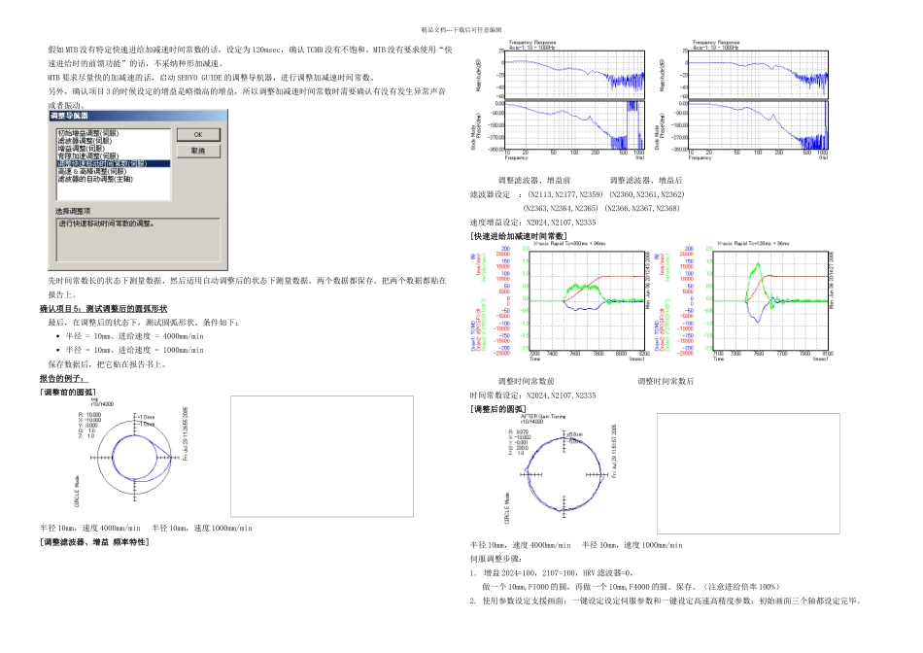This screenshot has height=653, width=923.
Task: Click empty image box beside 调整后的圆弧 plot
Action: coord(748,473)
